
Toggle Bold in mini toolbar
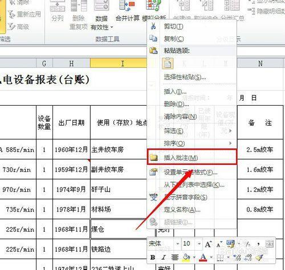coord(153,257)
